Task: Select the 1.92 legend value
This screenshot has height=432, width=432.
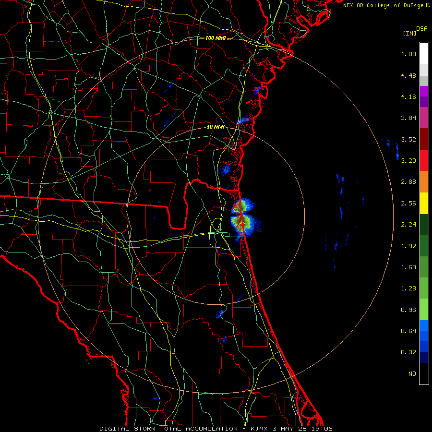Action: pos(408,246)
